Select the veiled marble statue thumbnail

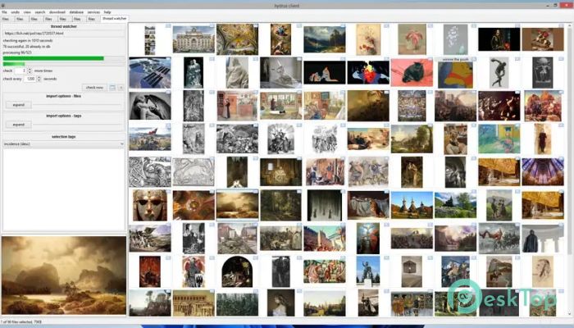[x=237, y=72]
